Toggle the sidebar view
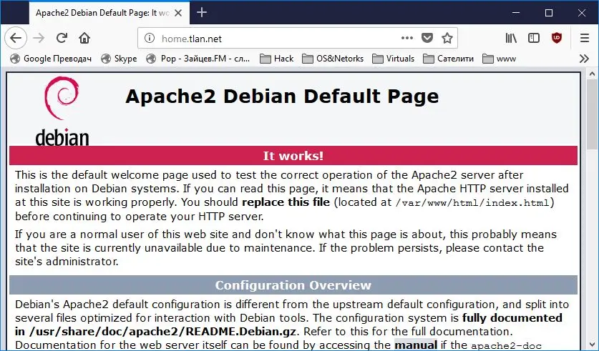599x351 pixels. tap(534, 38)
